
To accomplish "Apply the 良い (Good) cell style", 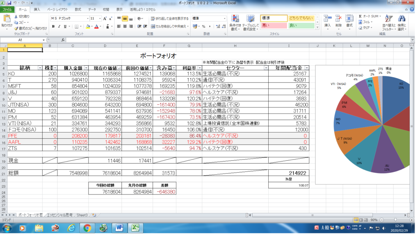I will tap(301, 25).
